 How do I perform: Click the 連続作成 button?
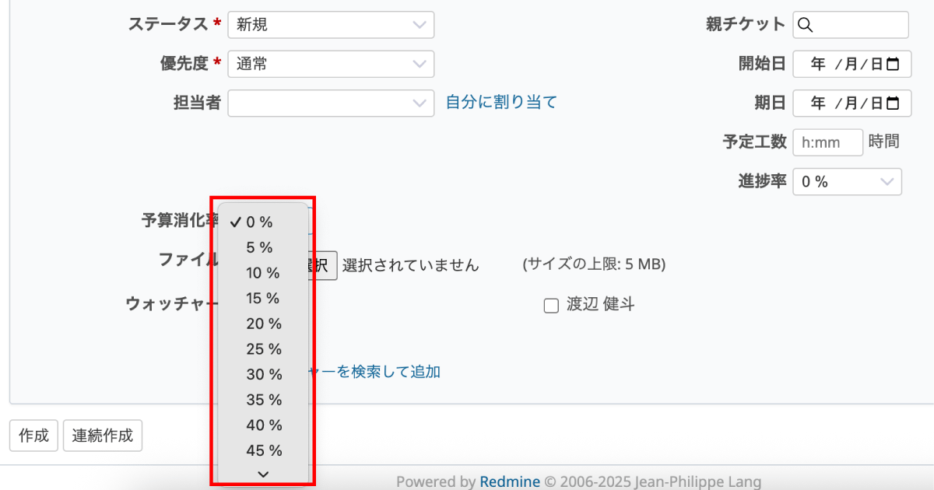click(x=102, y=436)
